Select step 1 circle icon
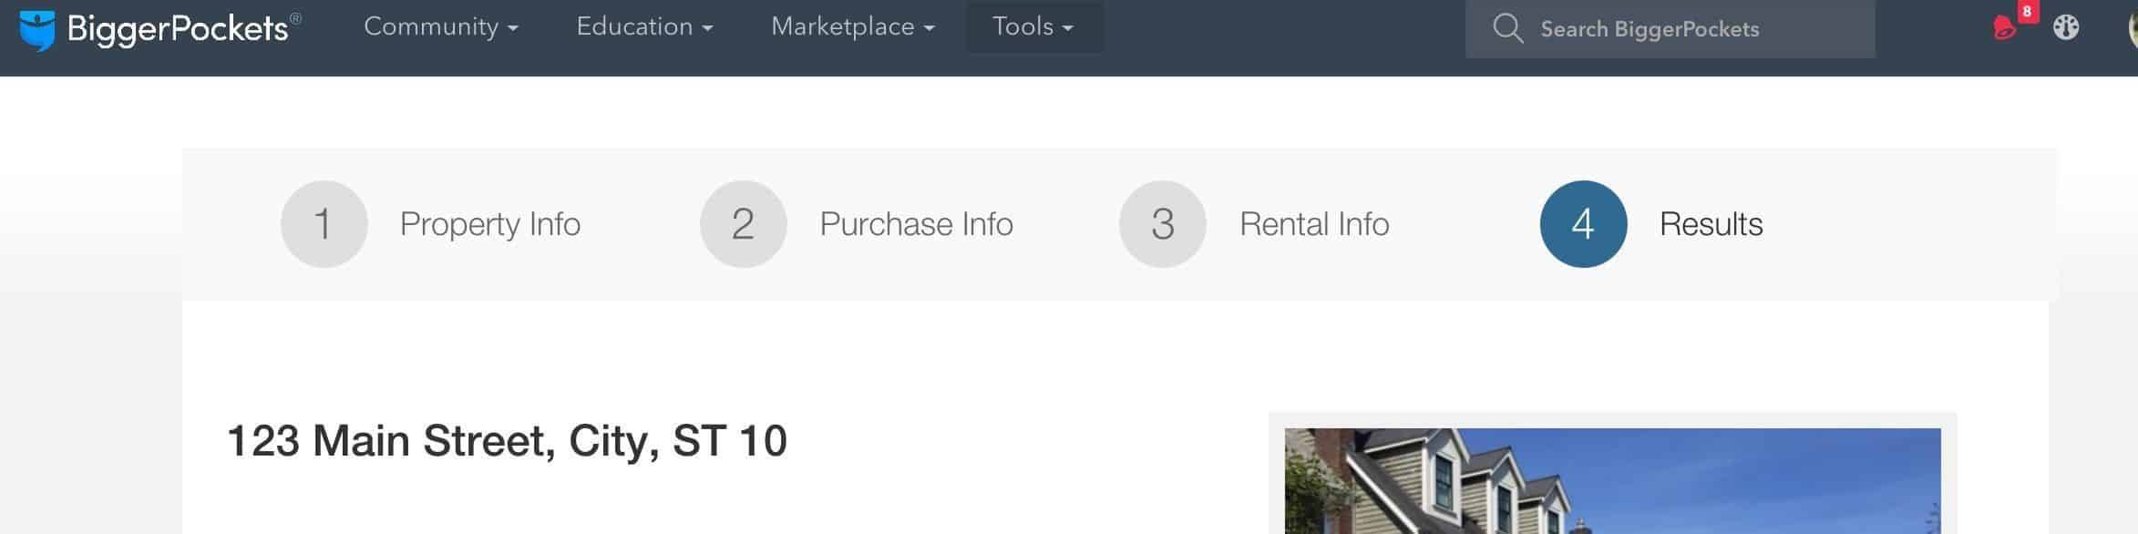The image size is (2138, 534). click(x=324, y=224)
